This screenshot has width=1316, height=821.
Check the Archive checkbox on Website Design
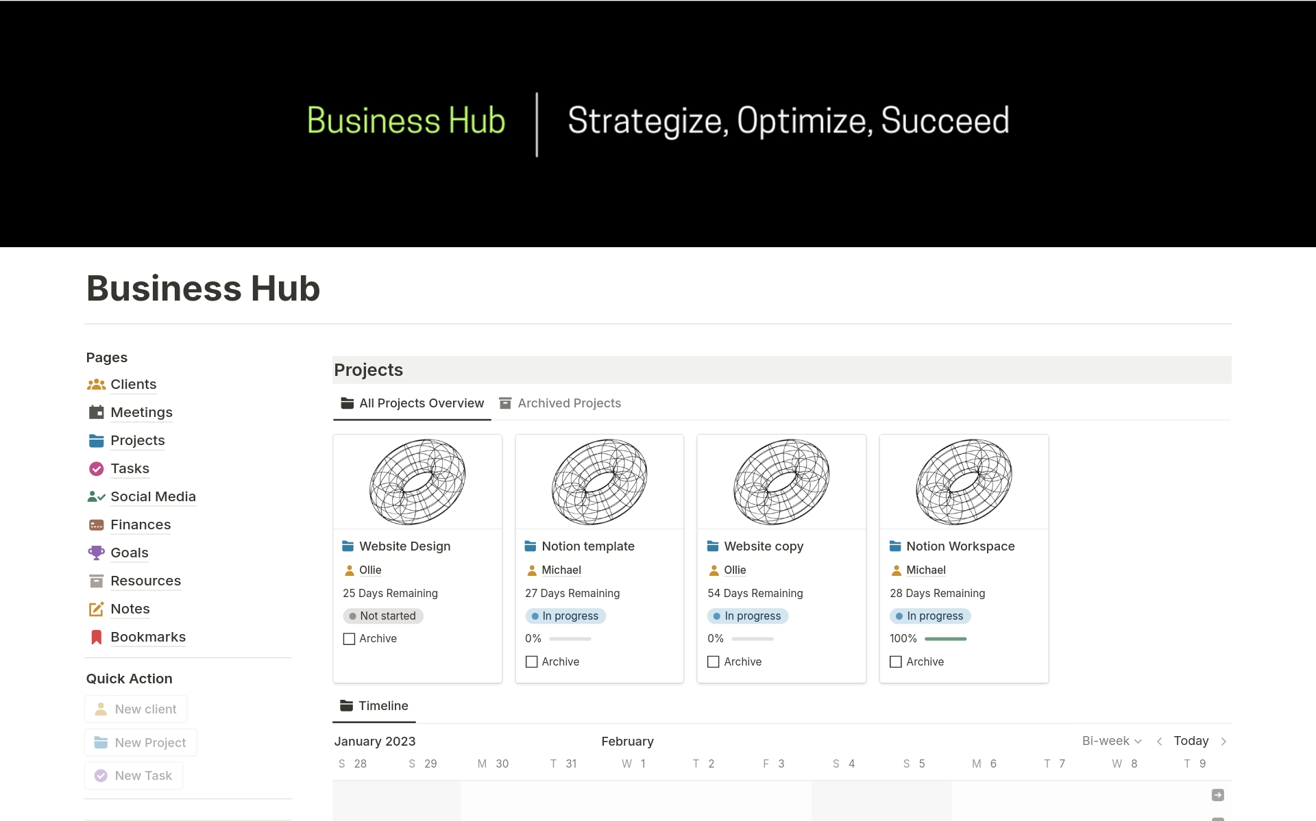pyautogui.click(x=350, y=638)
